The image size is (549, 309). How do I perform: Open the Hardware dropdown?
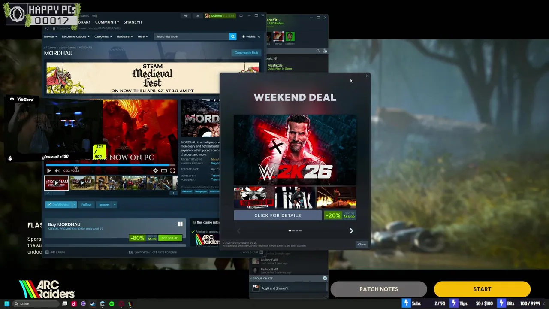tap(124, 36)
